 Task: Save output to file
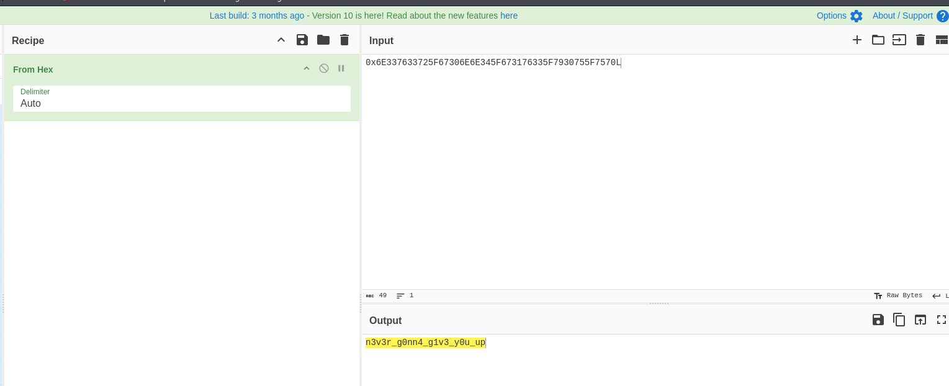coord(878,320)
